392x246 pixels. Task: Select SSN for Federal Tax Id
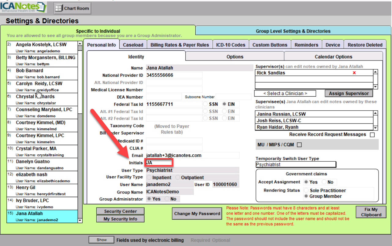tap(205, 104)
